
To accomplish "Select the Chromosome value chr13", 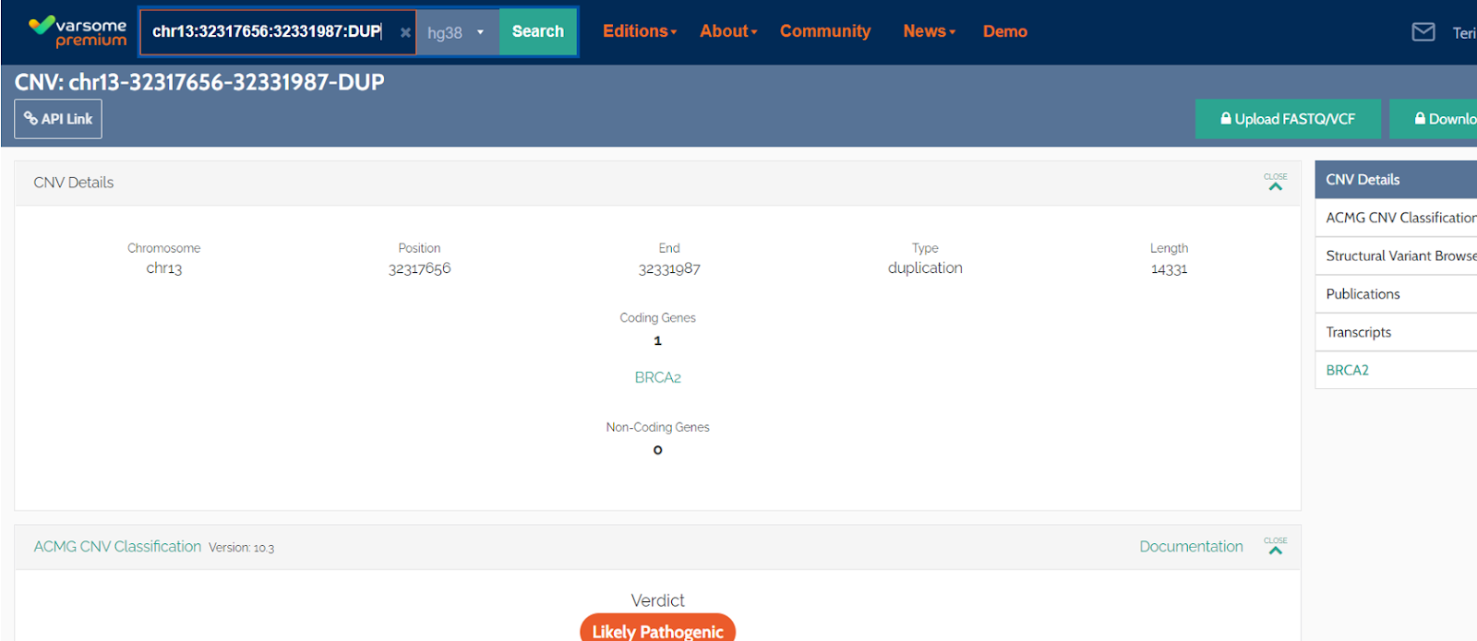I will [163, 268].
